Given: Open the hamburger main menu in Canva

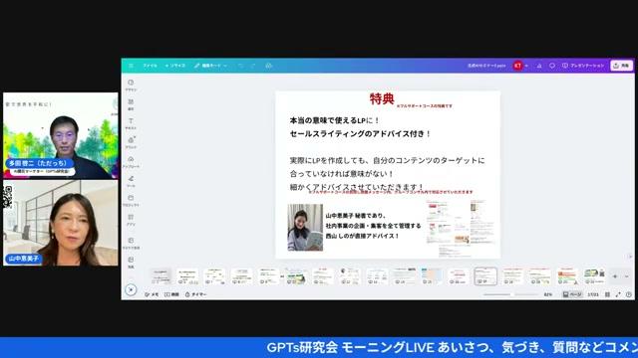Looking at the screenshot, I should 131,66.
